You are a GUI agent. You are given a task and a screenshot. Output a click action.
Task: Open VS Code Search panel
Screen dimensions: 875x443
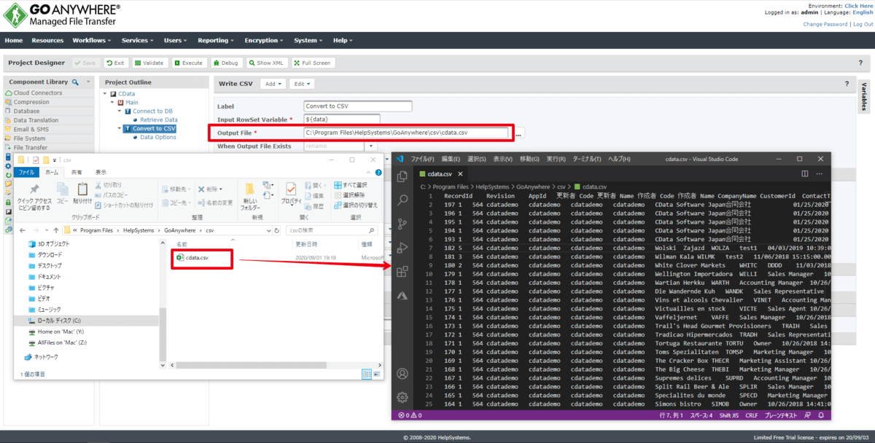(x=402, y=200)
